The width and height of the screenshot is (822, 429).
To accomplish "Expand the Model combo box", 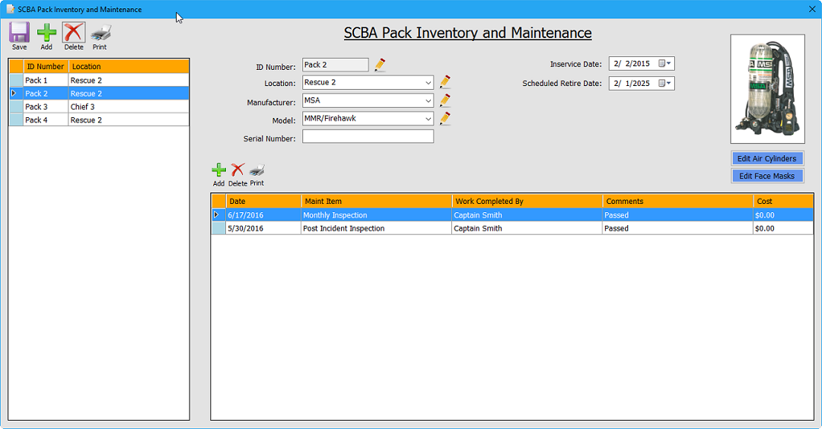I will point(429,119).
